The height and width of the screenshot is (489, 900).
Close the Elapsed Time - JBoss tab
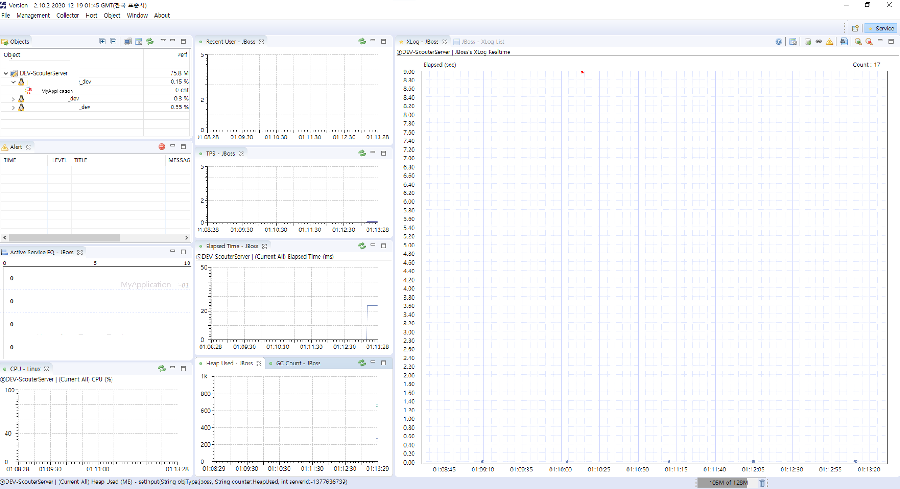(x=265, y=246)
